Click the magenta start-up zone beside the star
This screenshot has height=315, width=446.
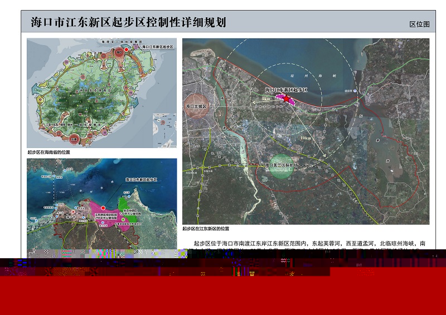click(279, 96)
